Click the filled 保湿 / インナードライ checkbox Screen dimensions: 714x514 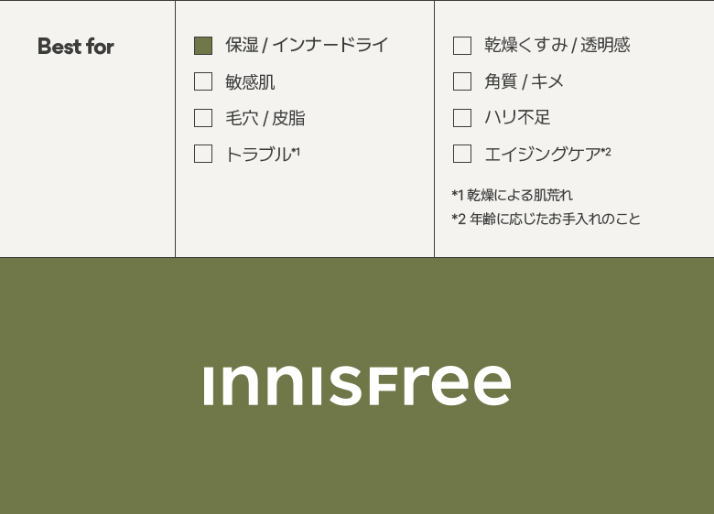click(203, 46)
